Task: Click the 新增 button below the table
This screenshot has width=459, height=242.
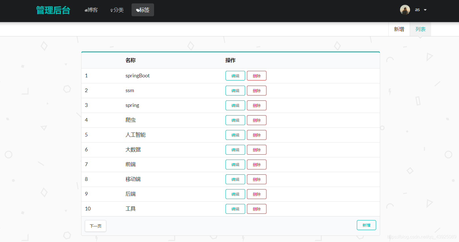Action: coord(366,225)
